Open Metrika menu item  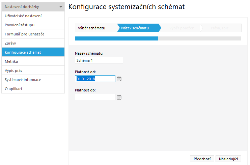click(33, 61)
